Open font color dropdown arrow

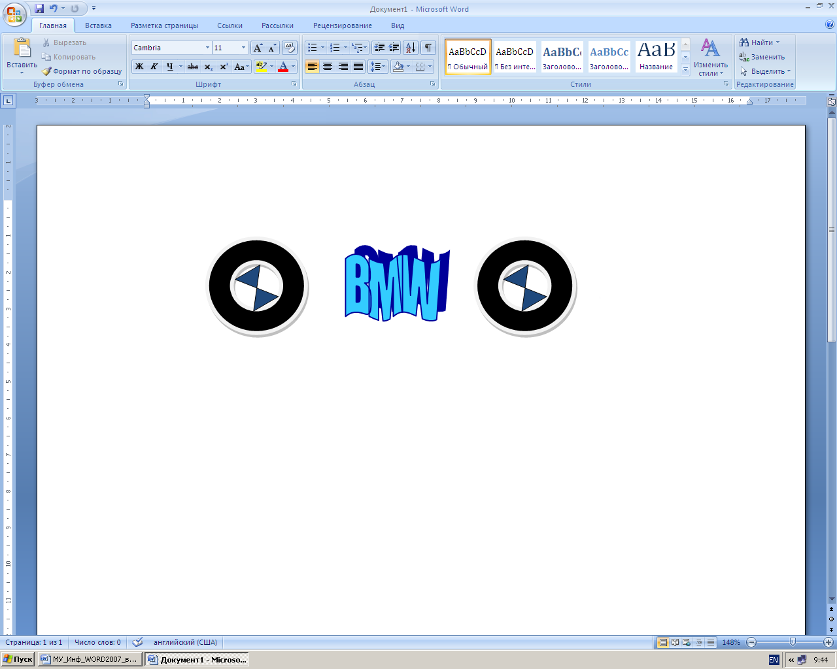(293, 67)
